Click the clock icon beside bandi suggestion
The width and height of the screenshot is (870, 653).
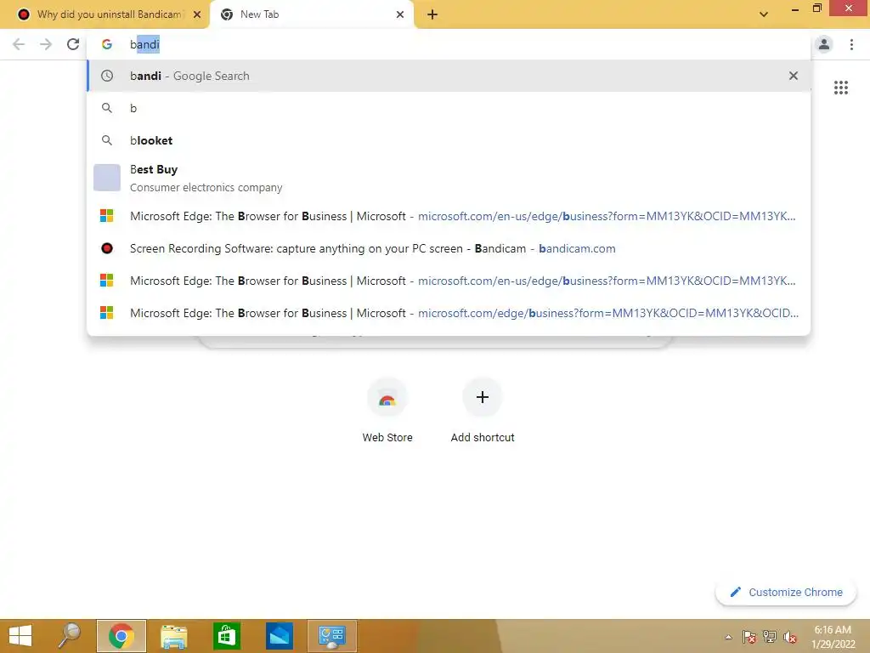click(x=107, y=76)
